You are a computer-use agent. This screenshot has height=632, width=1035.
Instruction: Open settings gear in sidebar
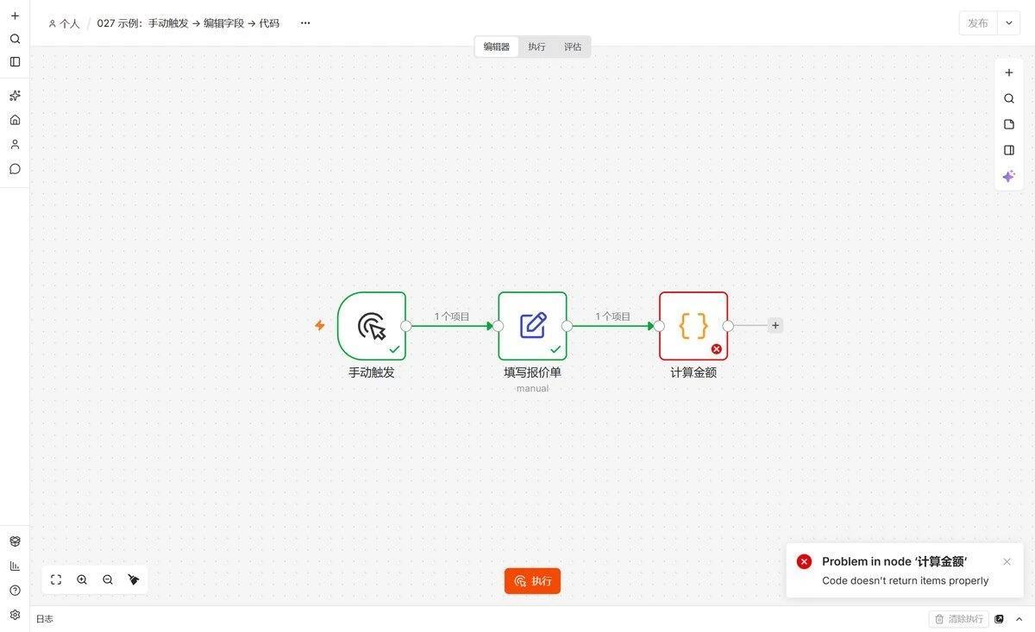click(x=15, y=615)
